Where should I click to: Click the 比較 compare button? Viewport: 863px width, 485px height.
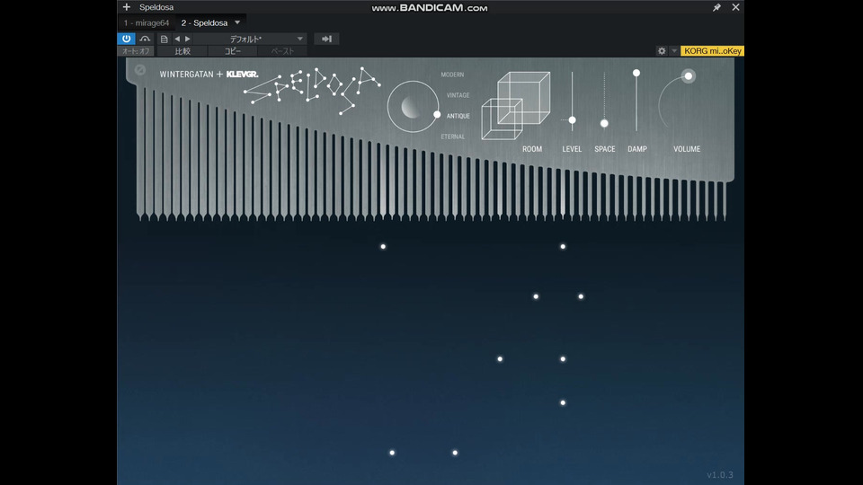pyautogui.click(x=182, y=51)
